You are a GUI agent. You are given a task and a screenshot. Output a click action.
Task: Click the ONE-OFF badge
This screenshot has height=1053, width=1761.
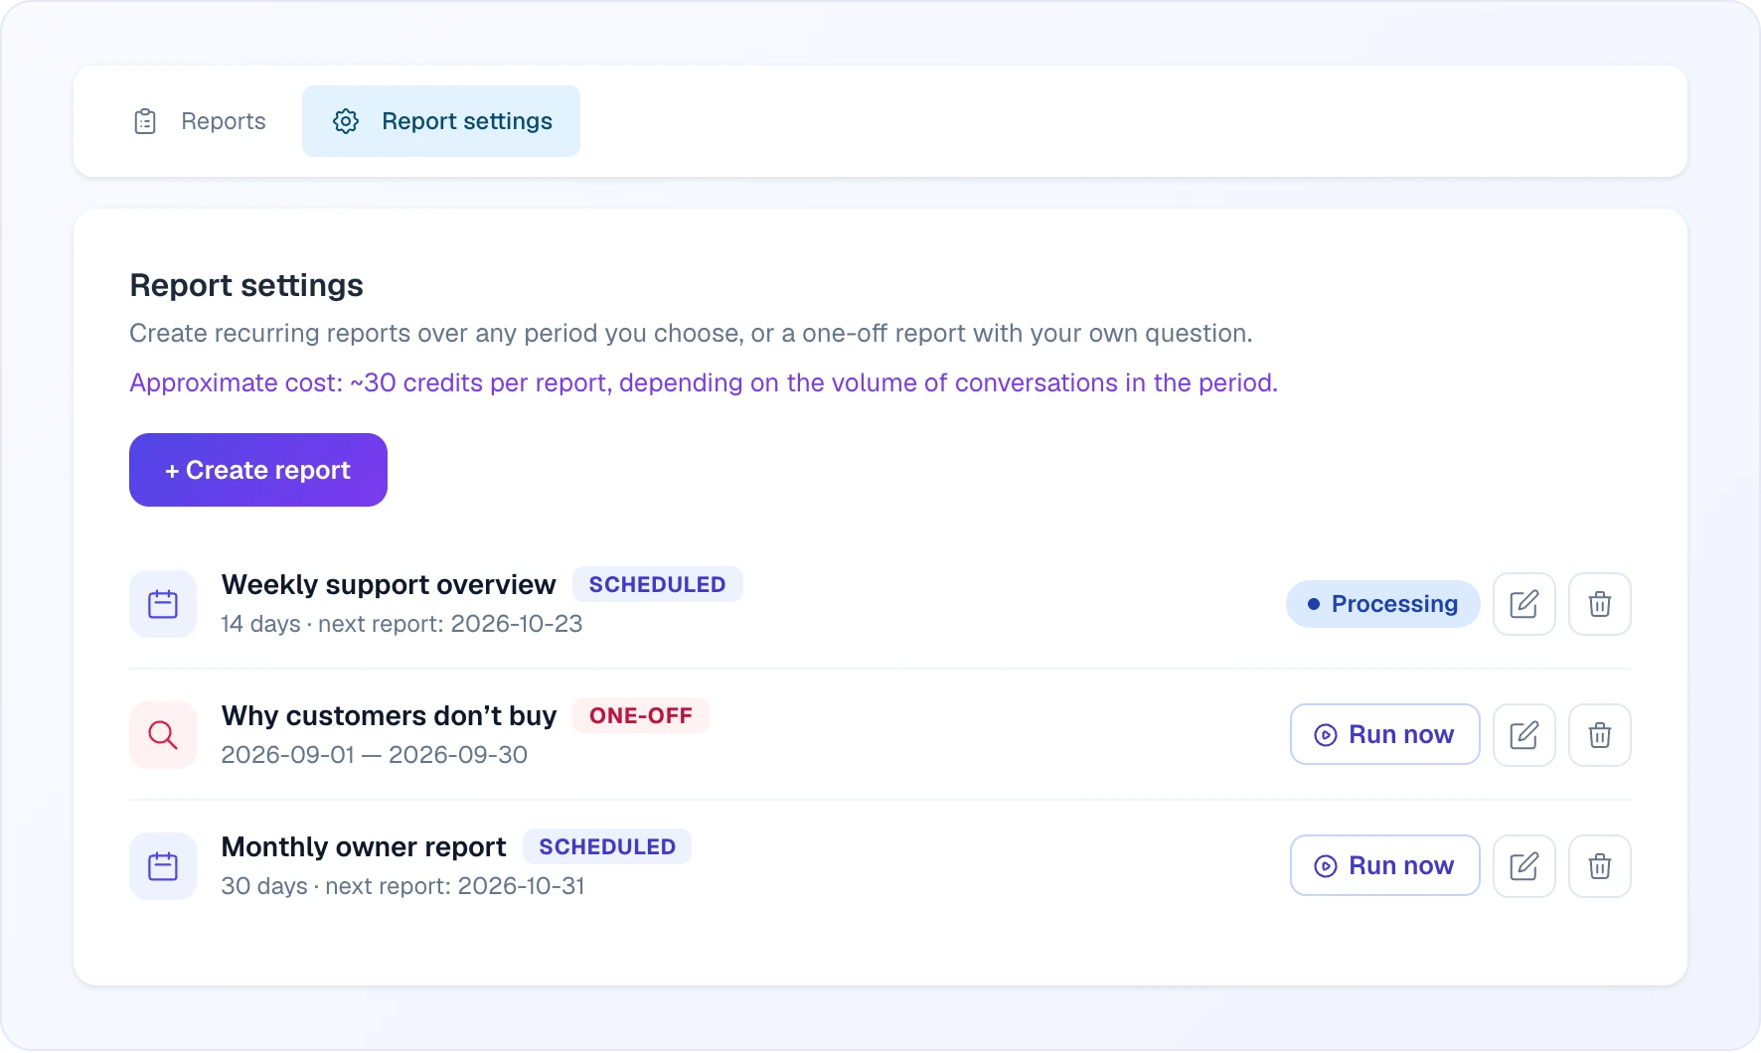(641, 715)
